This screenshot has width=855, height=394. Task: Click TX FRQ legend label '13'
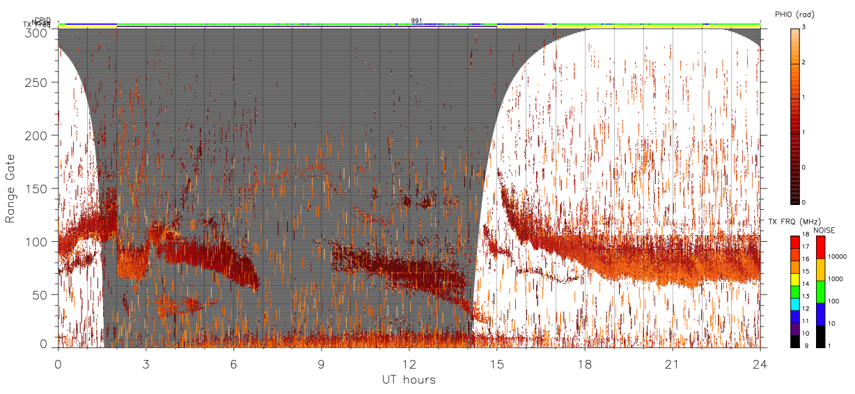[806, 296]
